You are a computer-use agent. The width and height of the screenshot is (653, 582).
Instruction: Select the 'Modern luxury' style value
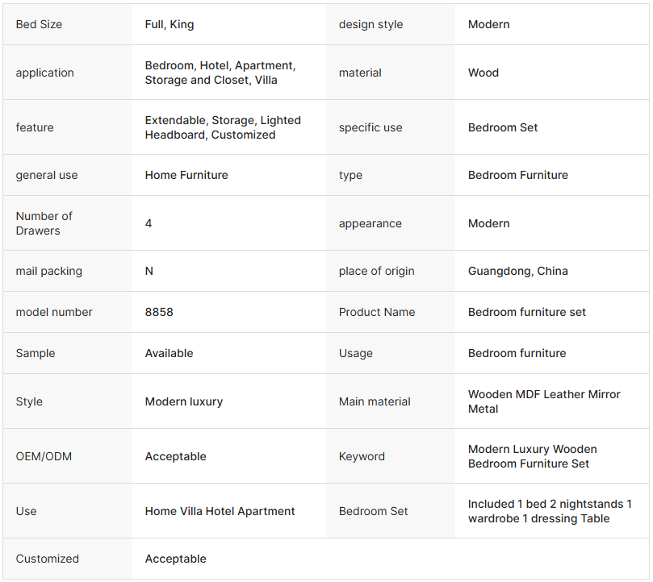tap(184, 401)
